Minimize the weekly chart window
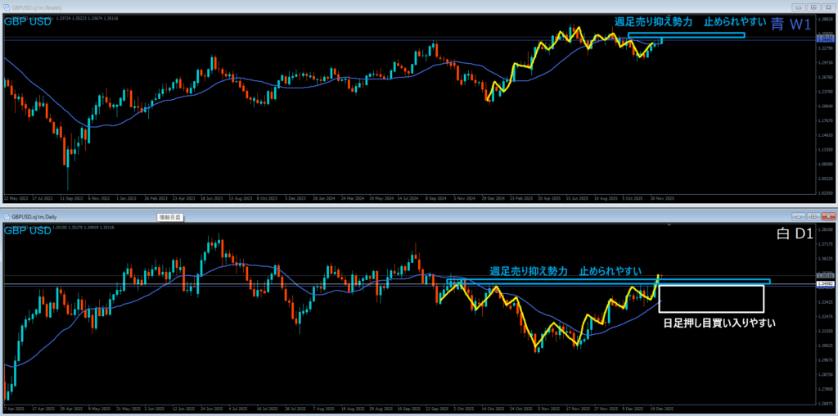Image resolution: width=838 pixels, height=416 pixels. [800, 7]
